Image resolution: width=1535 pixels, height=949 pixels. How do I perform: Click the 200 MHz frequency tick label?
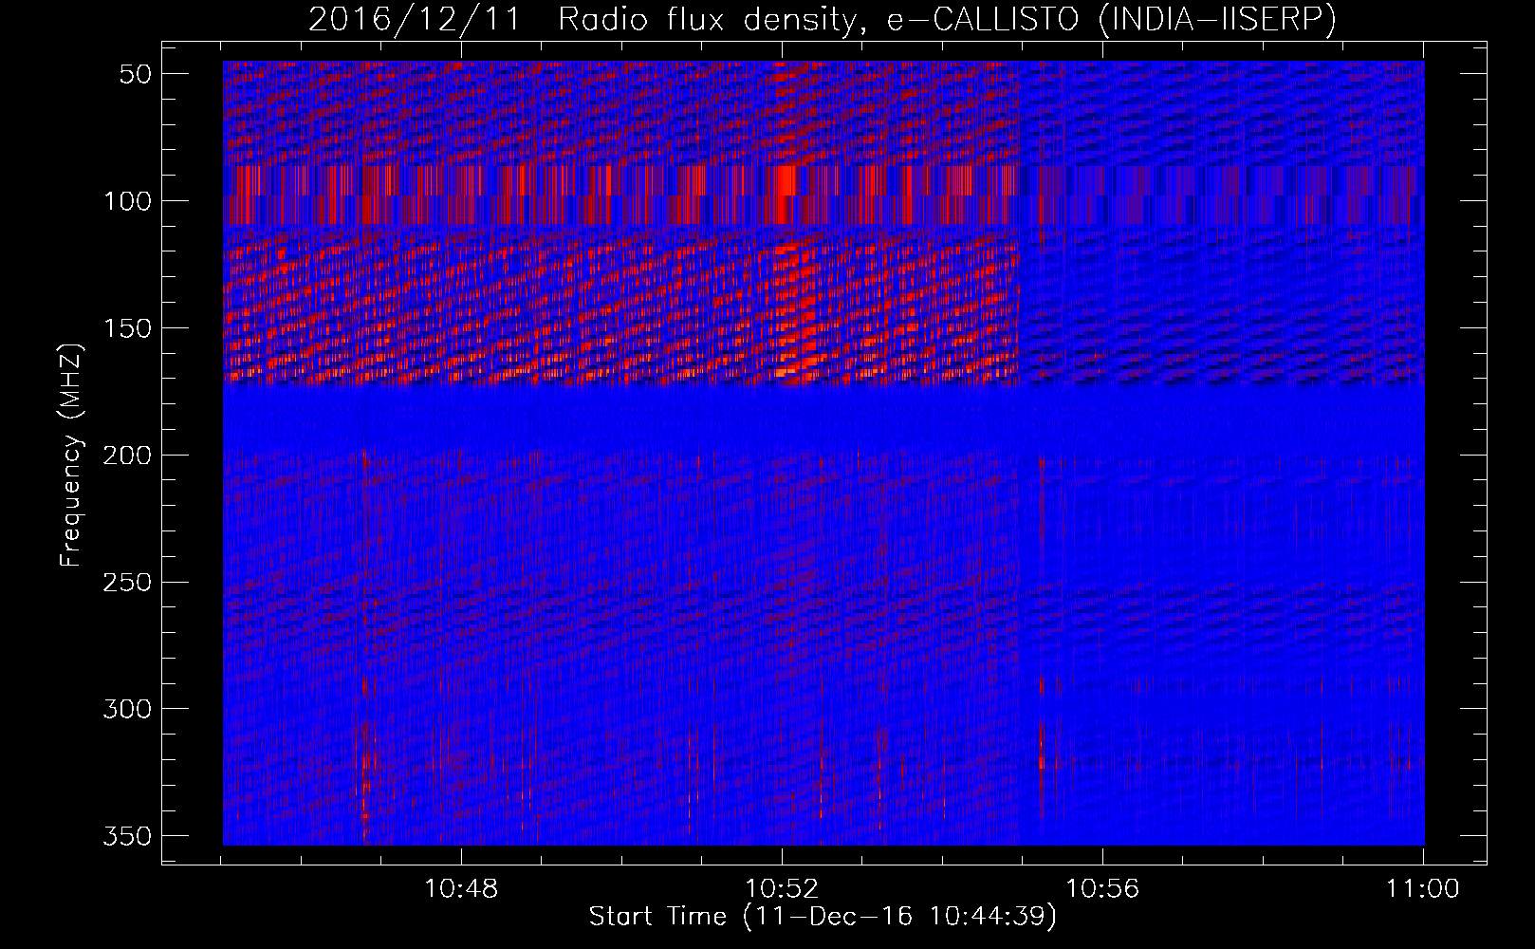127,456
